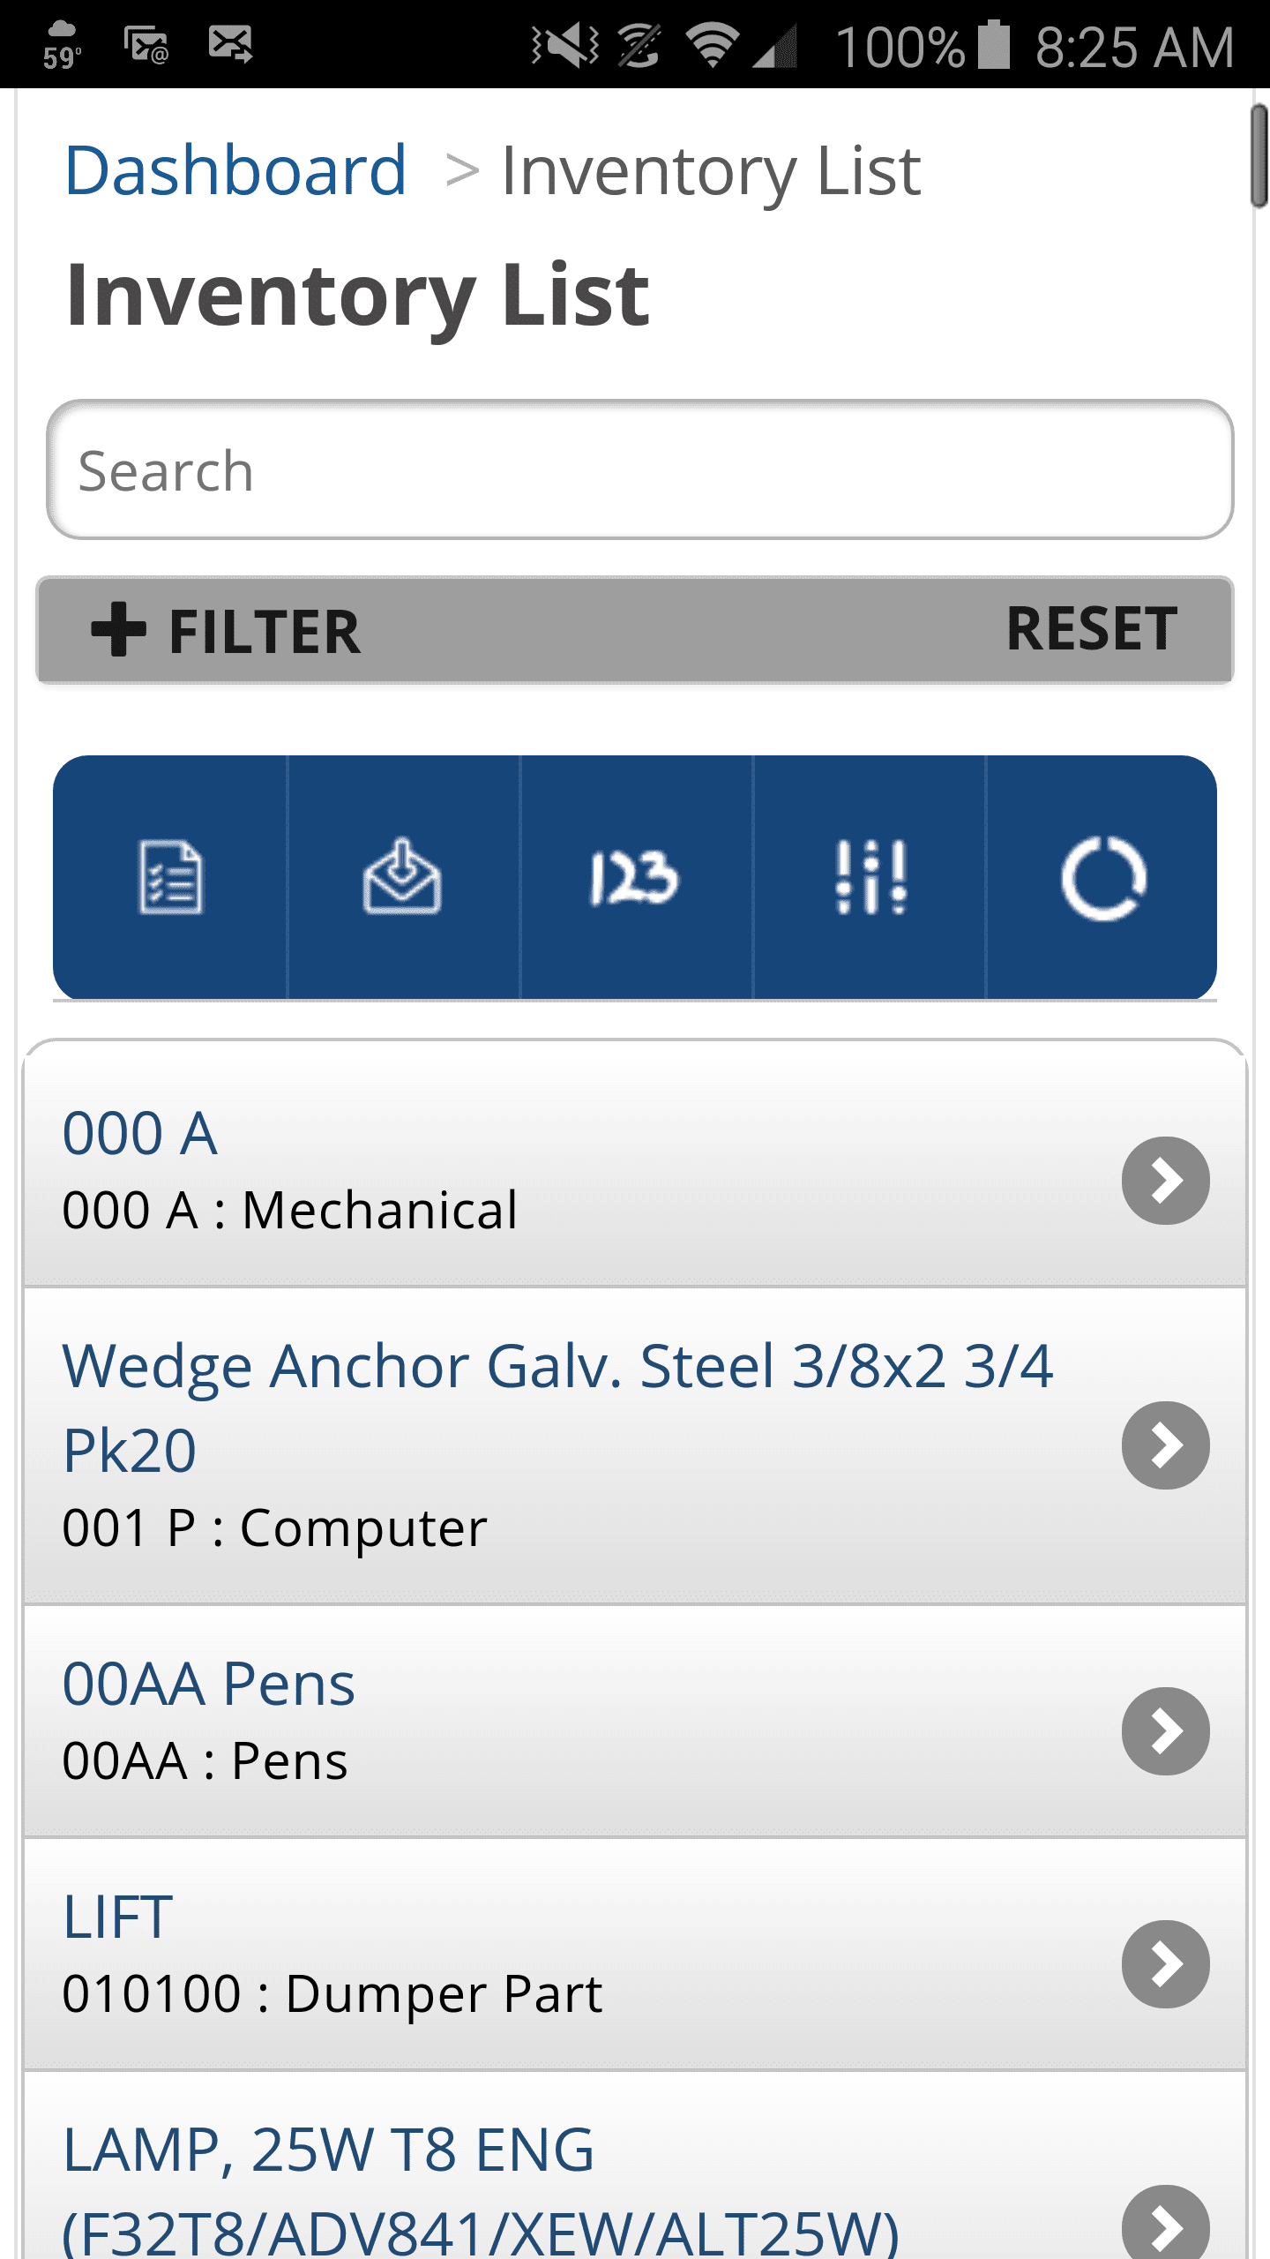Image resolution: width=1270 pixels, height=2259 pixels.
Task: Tap the weather 59° status icon
Action: [63, 46]
